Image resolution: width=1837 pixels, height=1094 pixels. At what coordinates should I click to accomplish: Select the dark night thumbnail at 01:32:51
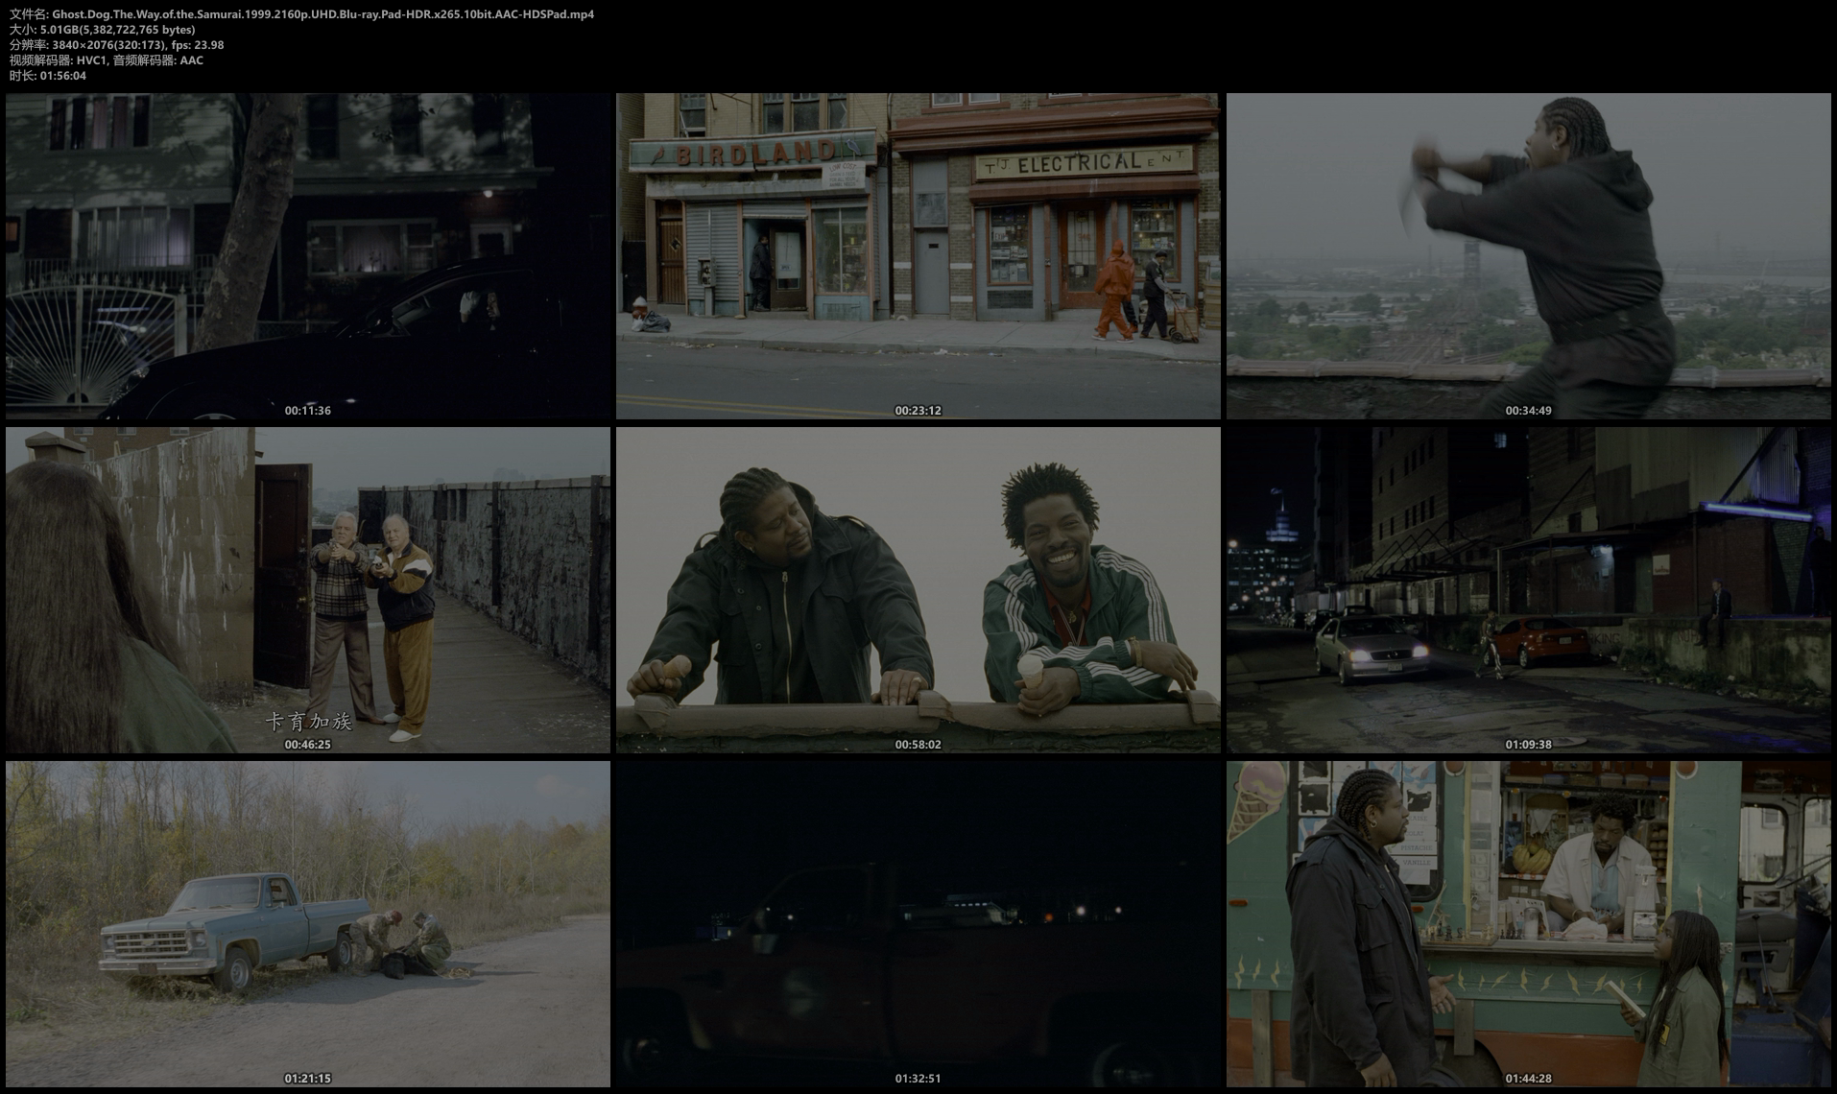[x=918, y=924]
